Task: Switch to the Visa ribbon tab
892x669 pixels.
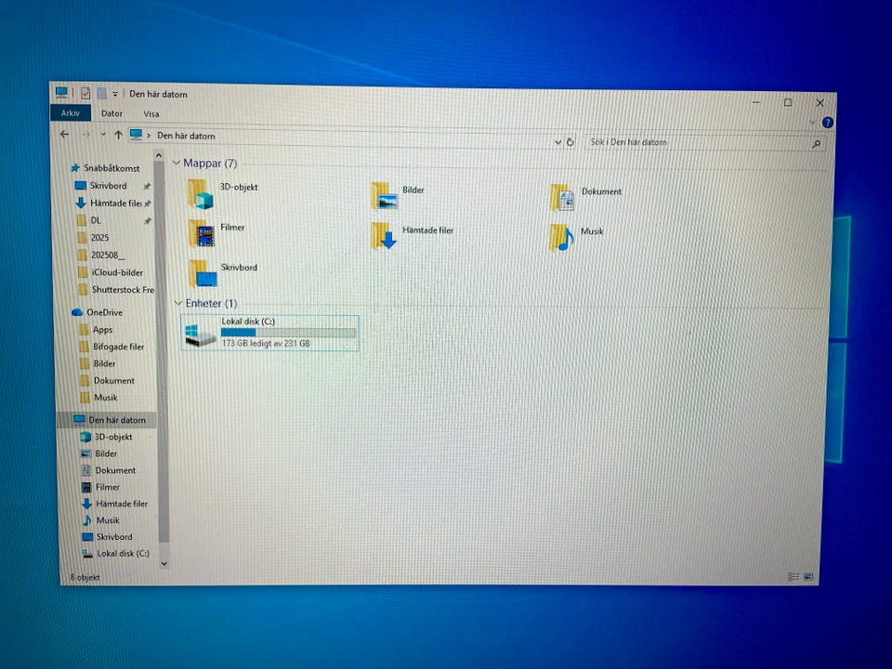Action: (151, 114)
